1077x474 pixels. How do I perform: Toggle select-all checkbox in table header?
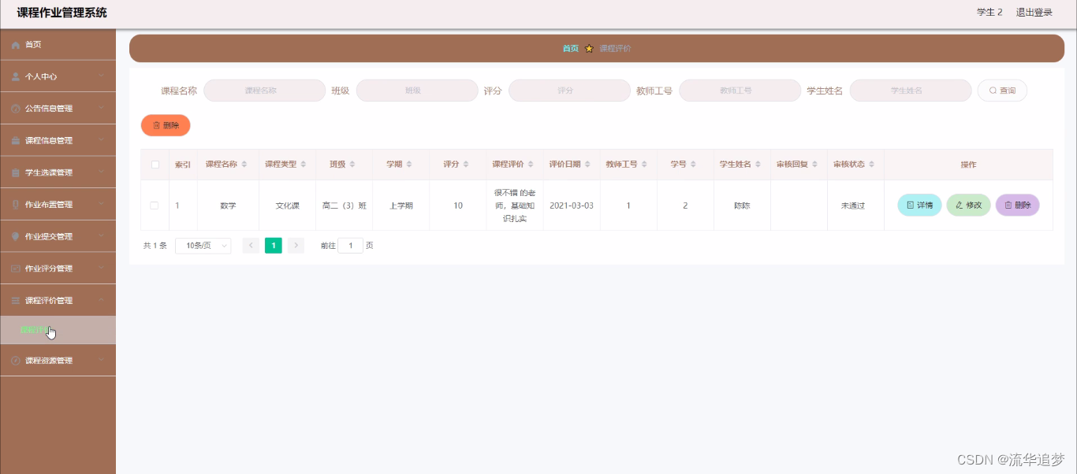[155, 165]
